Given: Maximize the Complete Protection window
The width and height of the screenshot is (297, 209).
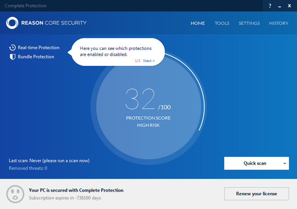Looking at the screenshot, I should (x=279, y=5).
